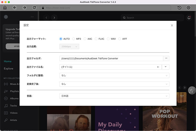The height and width of the screenshot is (131, 196).
Task: Click the Playlists sidebar icon
Action: 6,91
